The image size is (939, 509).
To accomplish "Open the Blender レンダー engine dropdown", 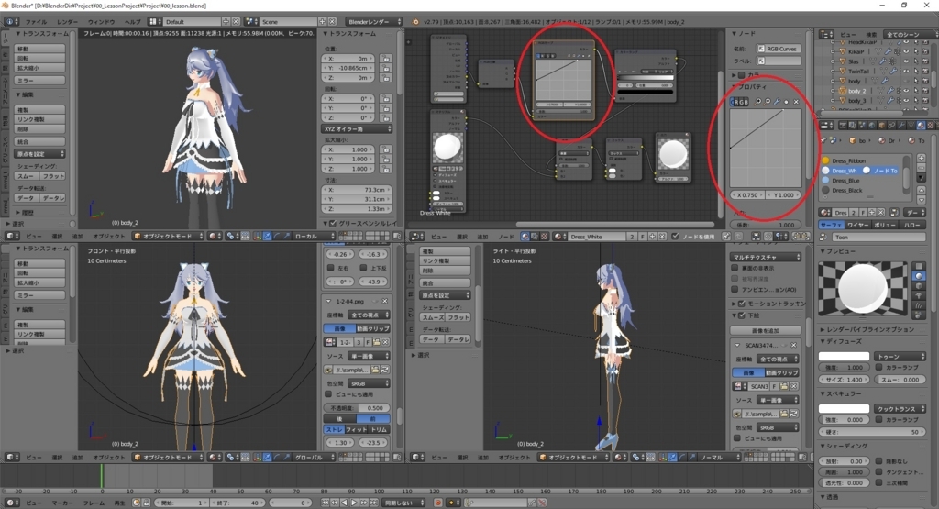I will [x=374, y=22].
